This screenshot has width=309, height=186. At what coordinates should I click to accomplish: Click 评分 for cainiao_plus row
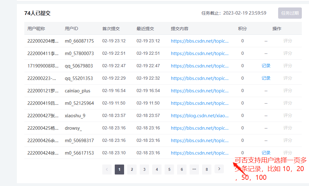(x=287, y=91)
